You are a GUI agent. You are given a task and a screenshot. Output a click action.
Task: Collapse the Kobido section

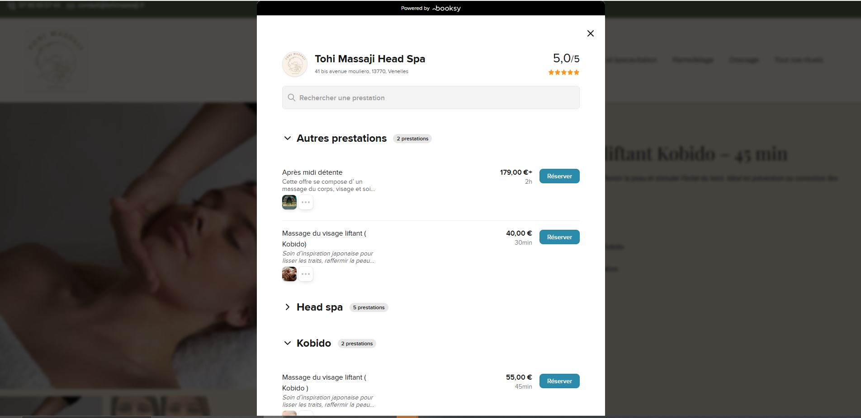[x=287, y=343]
